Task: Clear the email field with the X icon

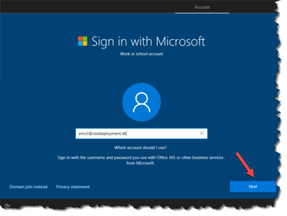Action: pyautogui.click(x=202, y=133)
